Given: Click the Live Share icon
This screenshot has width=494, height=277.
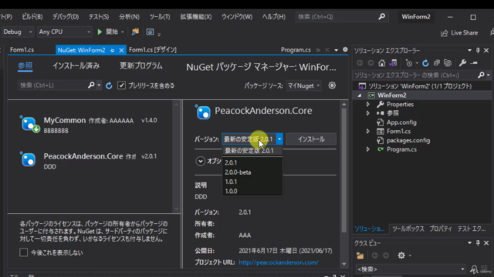Looking at the screenshot, I should click(445, 33).
